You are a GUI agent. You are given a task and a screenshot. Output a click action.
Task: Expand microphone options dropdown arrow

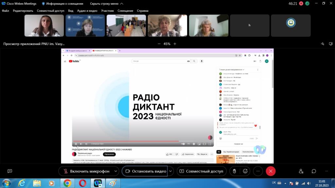115,171
